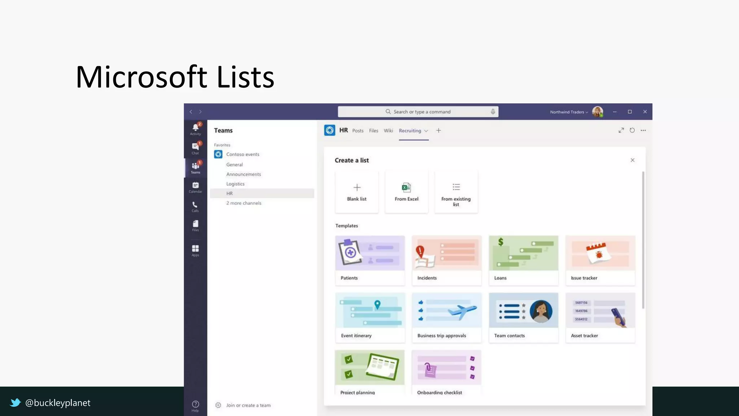Click the microphone icon in search bar
Screen dimensions: 739x416
point(493,112)
